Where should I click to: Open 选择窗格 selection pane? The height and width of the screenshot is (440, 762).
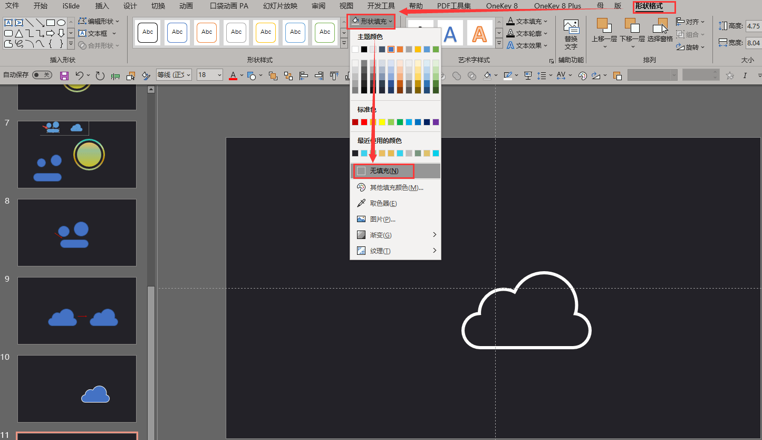(660, 31)
